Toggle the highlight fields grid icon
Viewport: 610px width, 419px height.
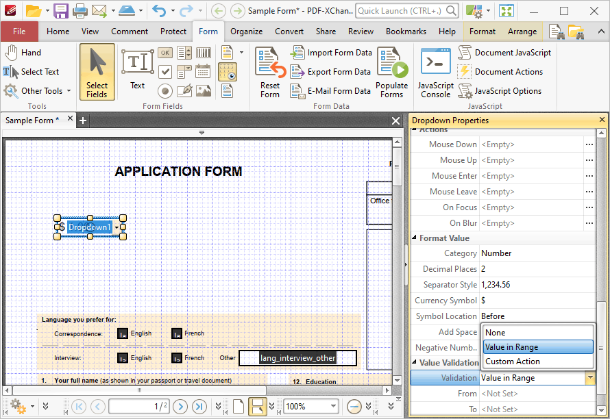tap(228, 72)
